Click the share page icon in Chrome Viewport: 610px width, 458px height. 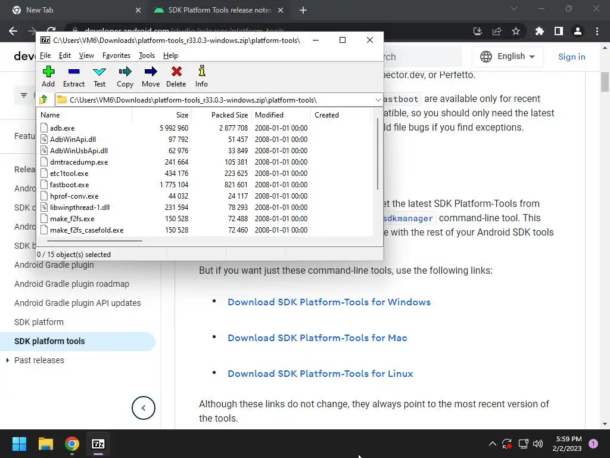click(497, 31)
